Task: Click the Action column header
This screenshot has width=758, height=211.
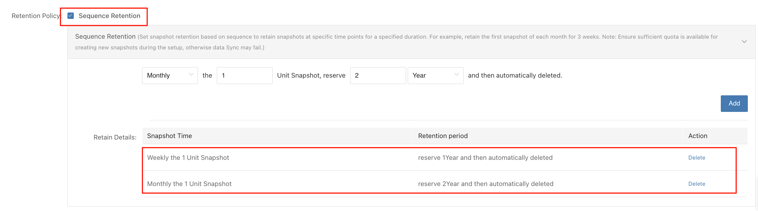Action: tap(697, 136)
